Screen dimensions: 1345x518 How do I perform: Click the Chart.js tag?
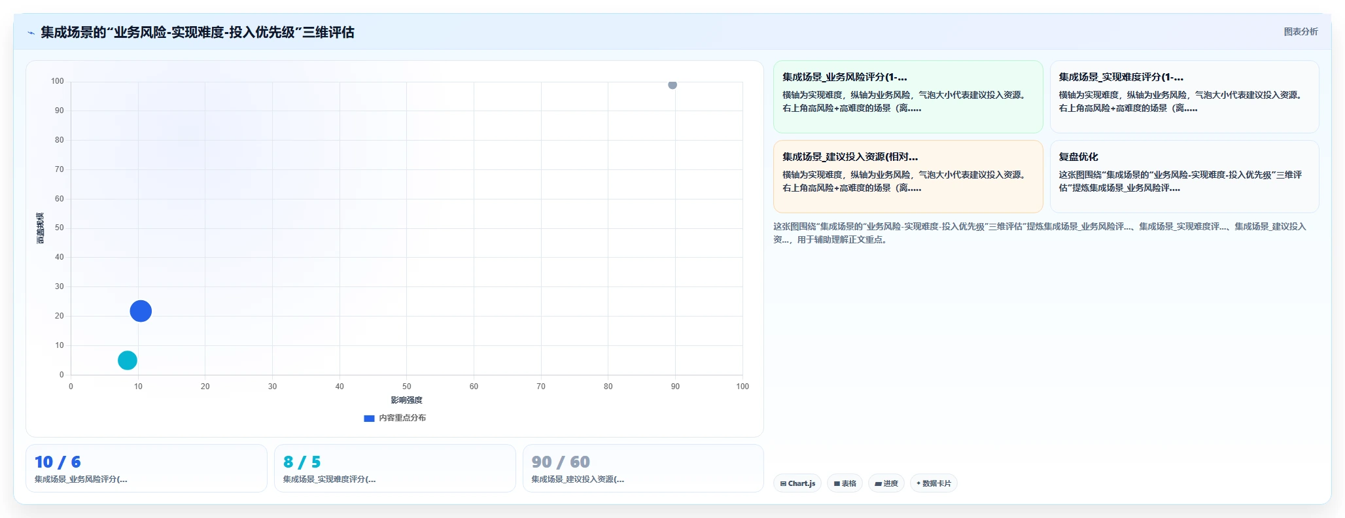pos(797,483)
